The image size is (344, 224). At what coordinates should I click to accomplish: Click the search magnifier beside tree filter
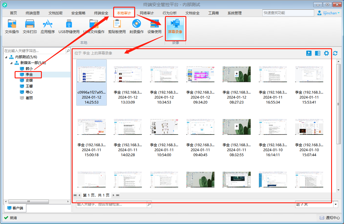click(x=68, y=51)
